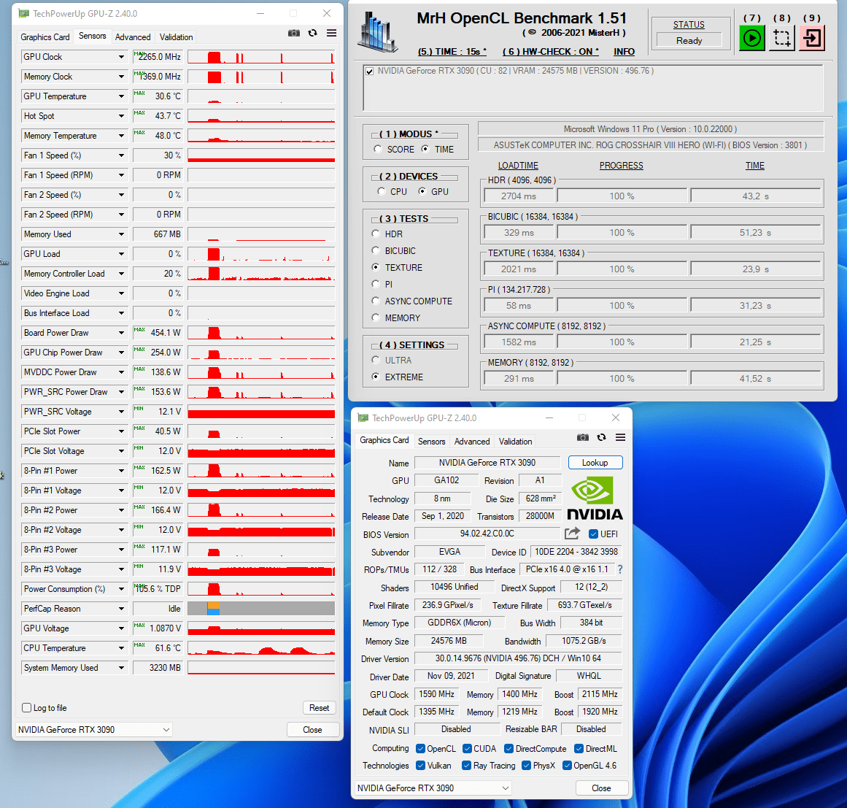
Task: Click the Lookup button
Action: coord(595,463)
